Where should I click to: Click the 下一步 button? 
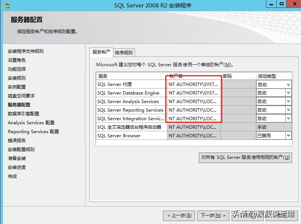pyautogui.click(x=213, y=215)
